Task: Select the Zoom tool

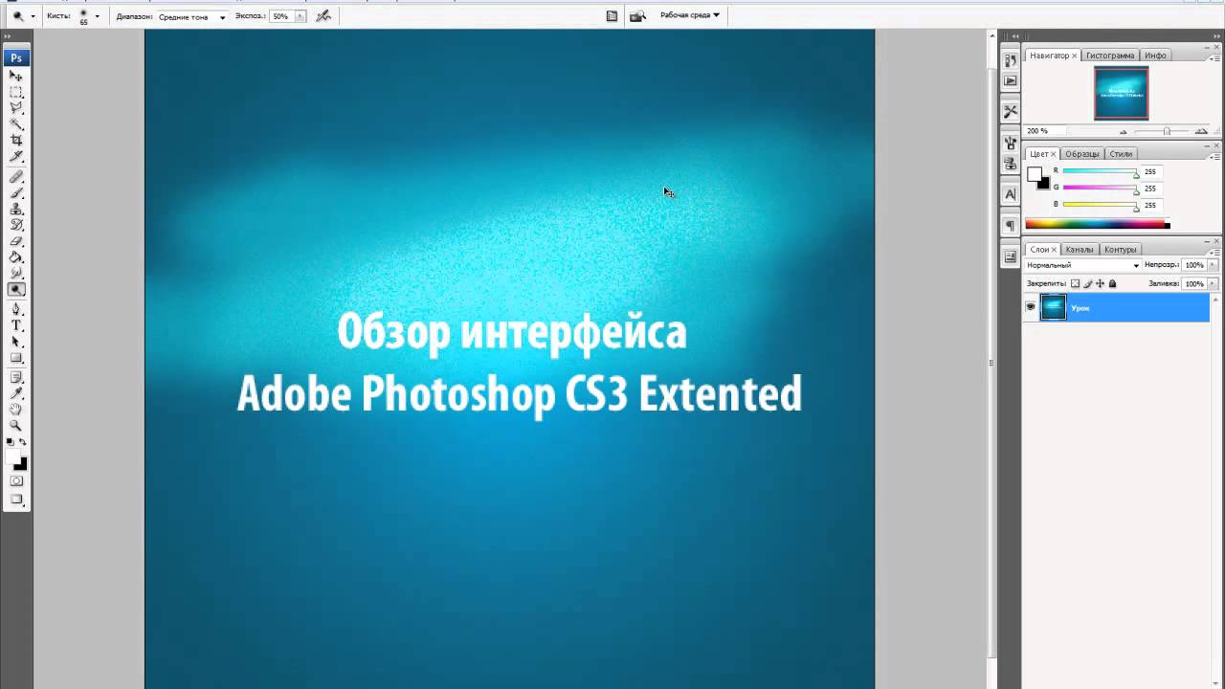Action: coord(16,426)
